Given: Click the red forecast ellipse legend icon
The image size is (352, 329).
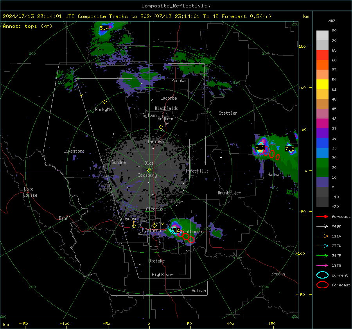Looking at the screenshot, I should pos(322,285).
